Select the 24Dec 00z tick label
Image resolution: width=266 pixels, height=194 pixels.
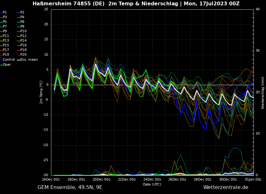coord(152,179)
